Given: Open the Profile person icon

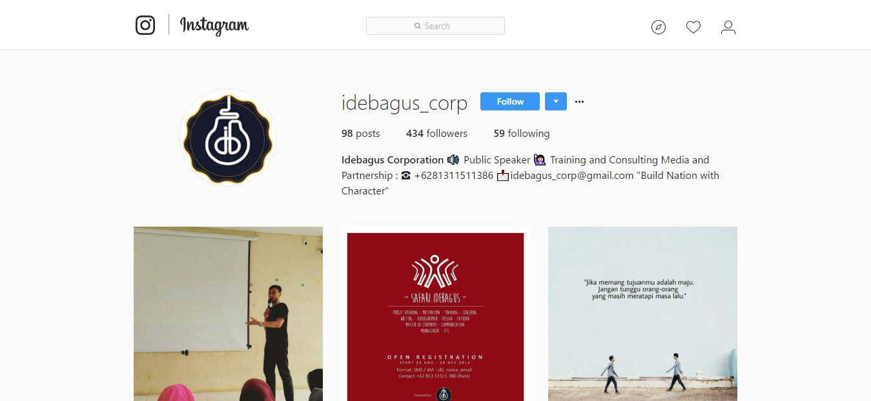Looking at the screenshot, I should 728,27.
